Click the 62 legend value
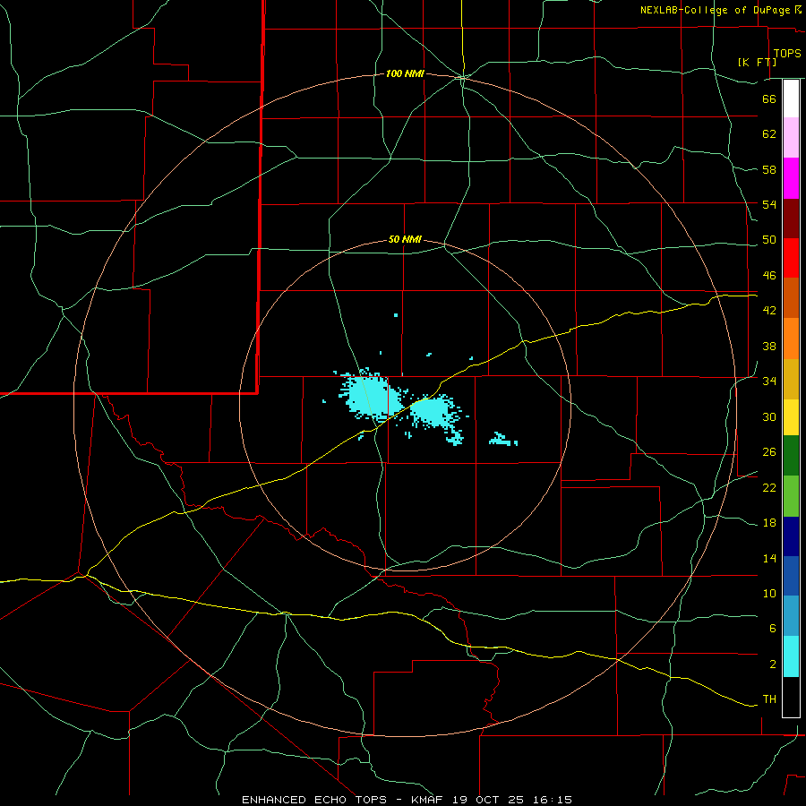This screenshot has width=806, height=806. pos(769,134)
